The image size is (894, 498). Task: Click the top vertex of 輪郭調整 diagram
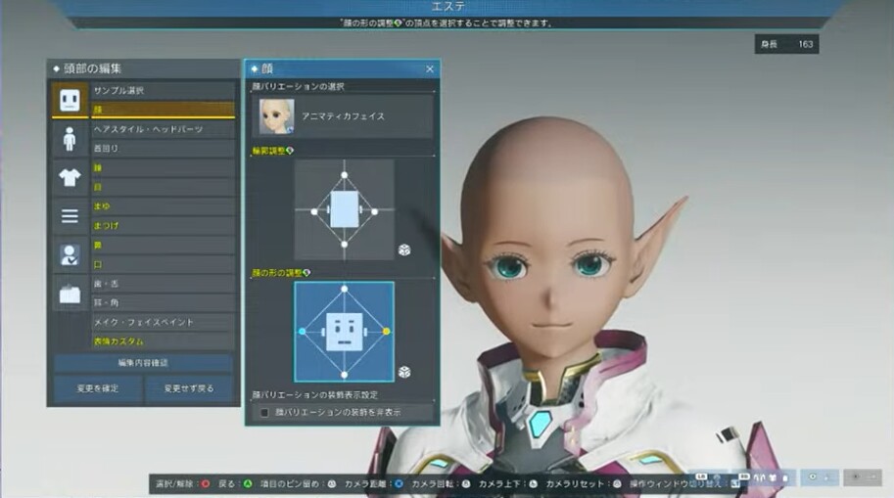345,175
